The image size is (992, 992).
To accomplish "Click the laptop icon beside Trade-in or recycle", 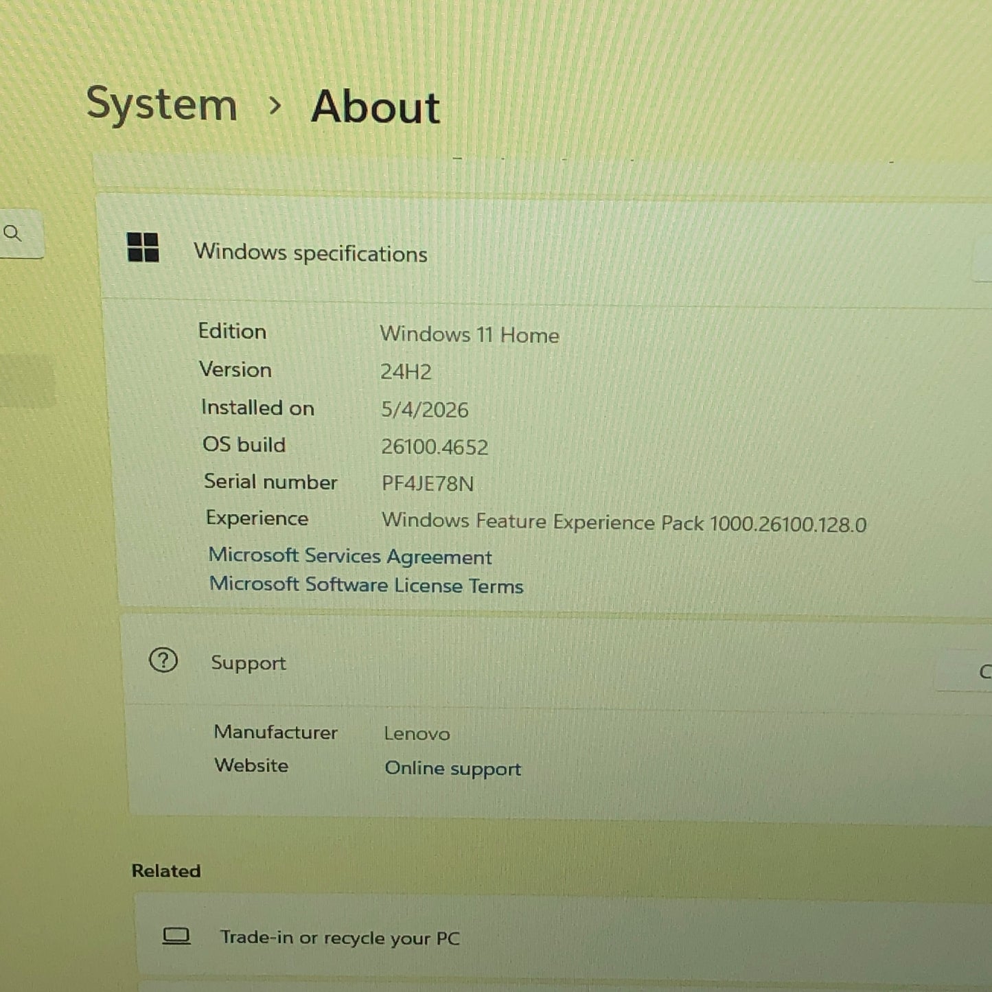I will (176, 936).
